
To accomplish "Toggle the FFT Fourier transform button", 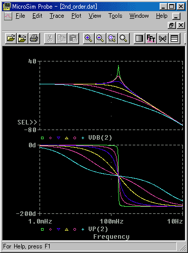I will [151, 38].
